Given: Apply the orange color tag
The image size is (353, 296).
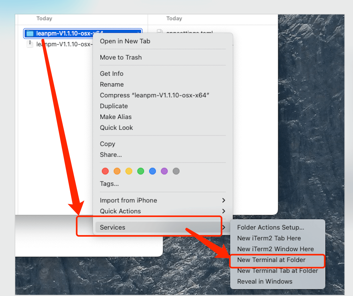Looking at the screenshot, I should [117, 171].
